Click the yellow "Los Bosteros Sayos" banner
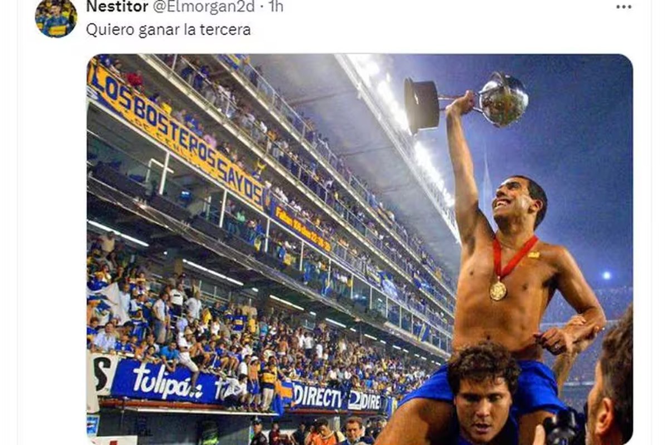The width and height of the screenshot is (668, 445). [x=175, y=136]
